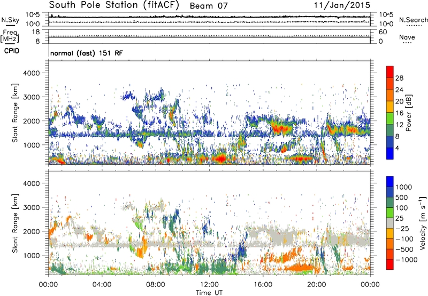Click the 'N.Search' legend label
The width and height of the screenshot is (428, 296).
point(413,20)
